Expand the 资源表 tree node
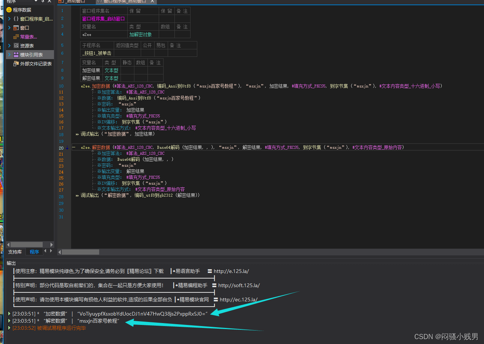 pos(9,46)
